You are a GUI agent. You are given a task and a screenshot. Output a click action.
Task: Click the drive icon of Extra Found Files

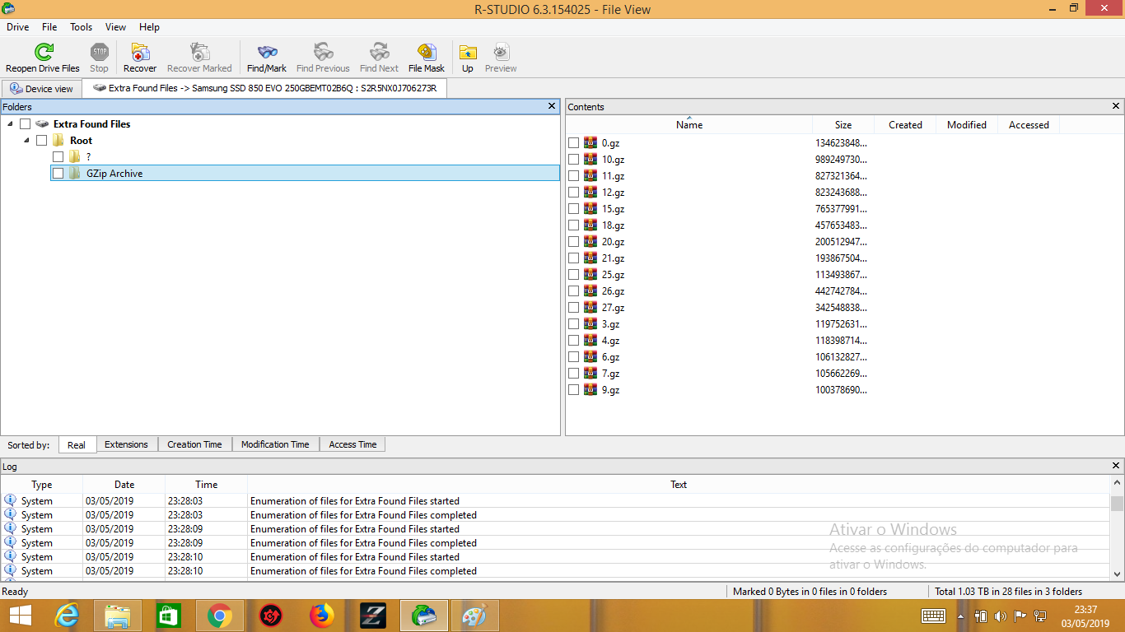[x=42, y=124]
